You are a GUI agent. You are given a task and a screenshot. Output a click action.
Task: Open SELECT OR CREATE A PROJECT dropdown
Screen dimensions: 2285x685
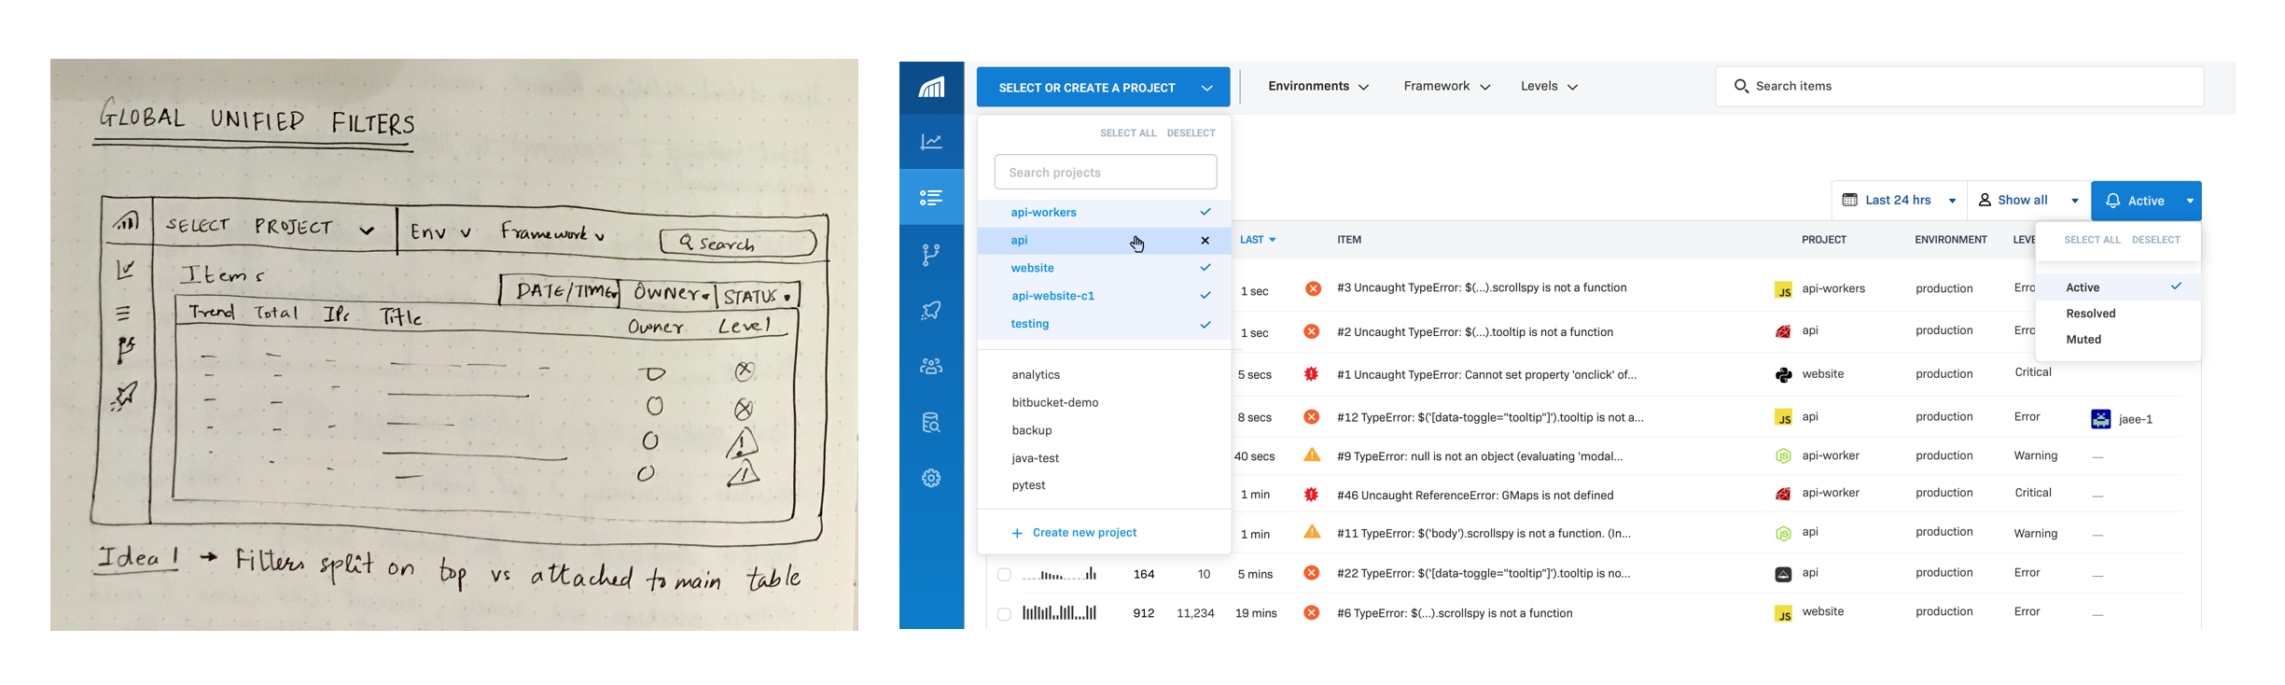(x=1103, y=88)
